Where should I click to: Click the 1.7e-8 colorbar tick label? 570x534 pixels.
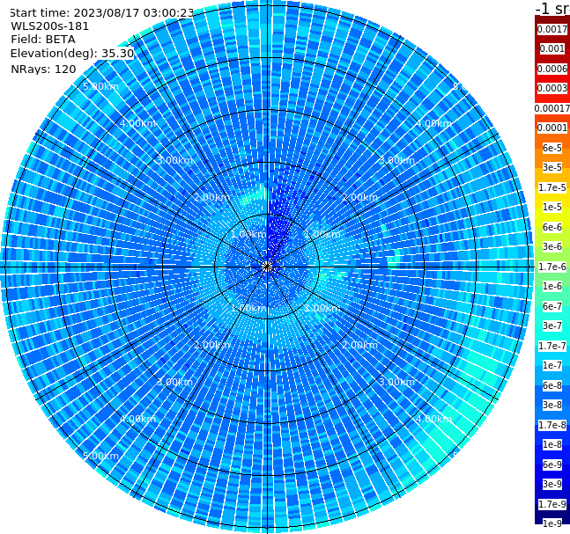(552, 425)
